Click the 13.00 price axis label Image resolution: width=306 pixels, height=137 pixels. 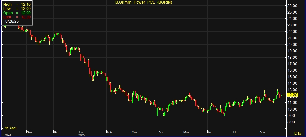(292, 90)
